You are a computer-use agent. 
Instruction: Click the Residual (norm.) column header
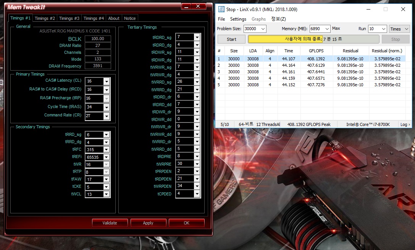(387, 51)
